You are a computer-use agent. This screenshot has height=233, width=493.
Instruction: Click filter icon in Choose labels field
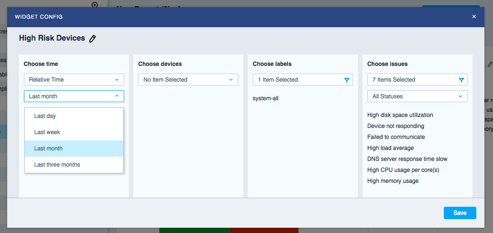point(347,80)
